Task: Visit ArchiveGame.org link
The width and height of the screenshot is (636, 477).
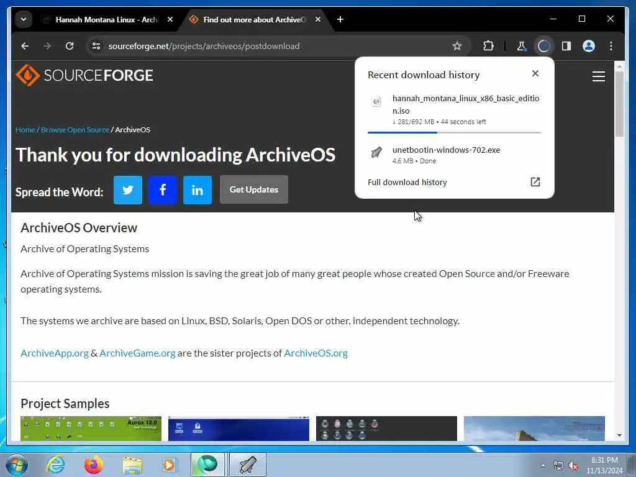Action: pyautogui.click(x=137, y=353)
